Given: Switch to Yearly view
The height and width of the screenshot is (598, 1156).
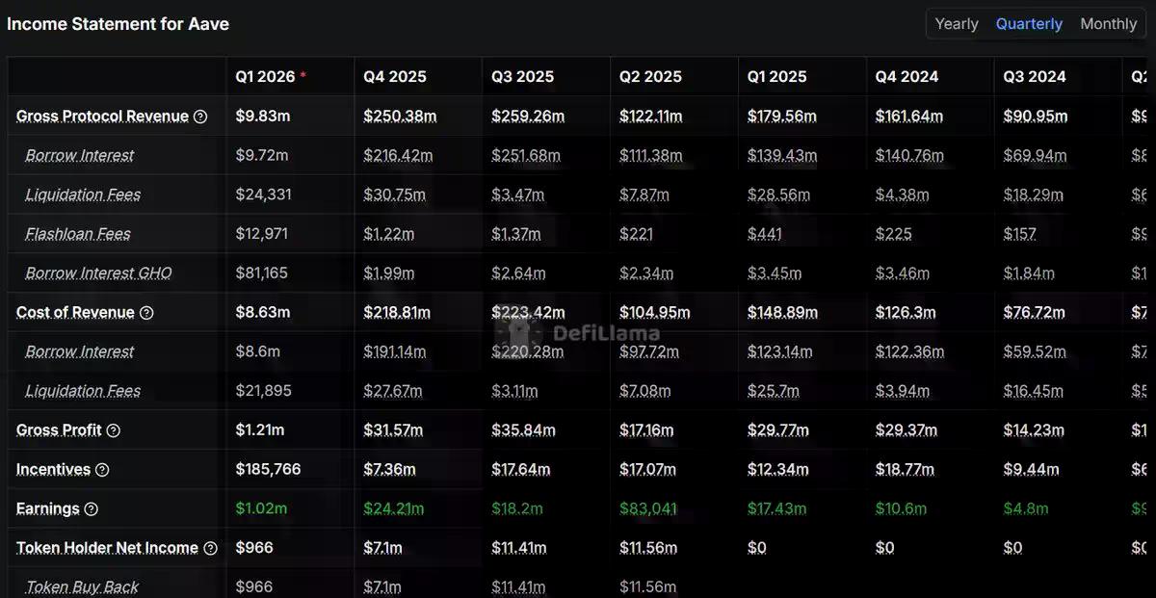Looking at the screenshot, I should coord(957,24).
